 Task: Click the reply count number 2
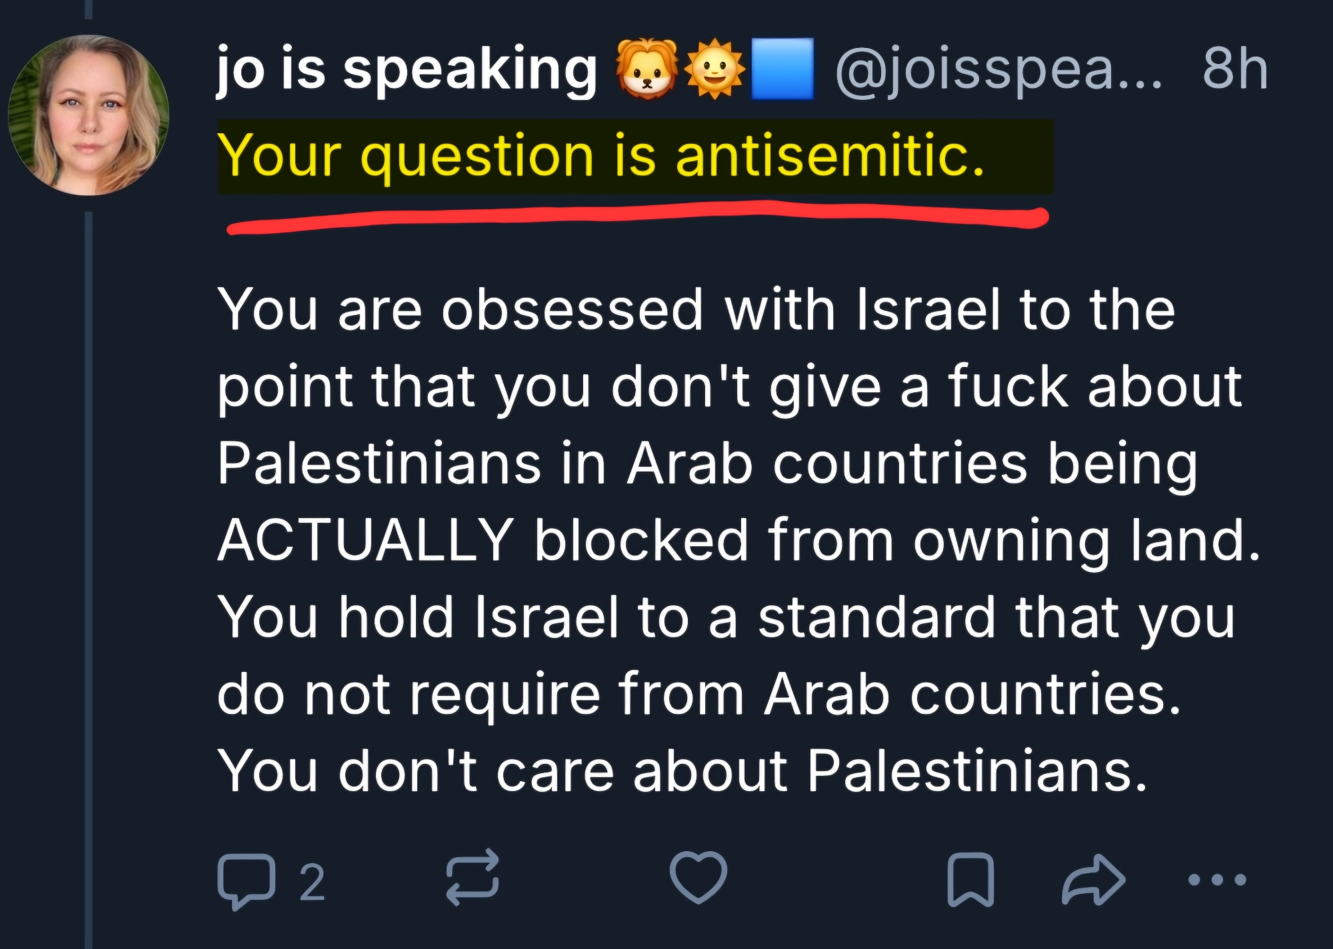(312, 882)
